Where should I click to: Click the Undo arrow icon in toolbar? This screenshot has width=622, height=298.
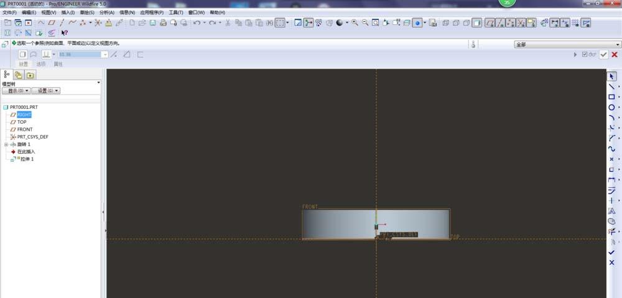point(197,23)
